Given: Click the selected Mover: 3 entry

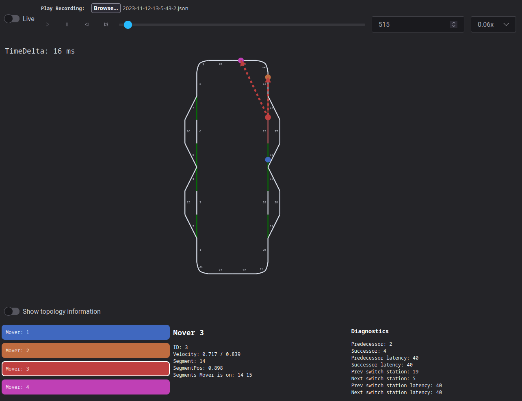Looking at the screenshot, I should point(86,369).
